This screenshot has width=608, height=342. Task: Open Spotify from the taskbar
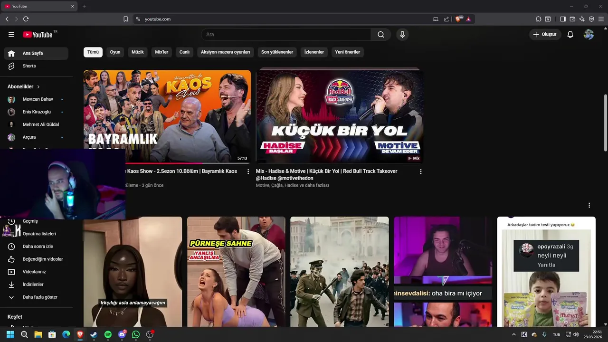click(x=108, y=334)
